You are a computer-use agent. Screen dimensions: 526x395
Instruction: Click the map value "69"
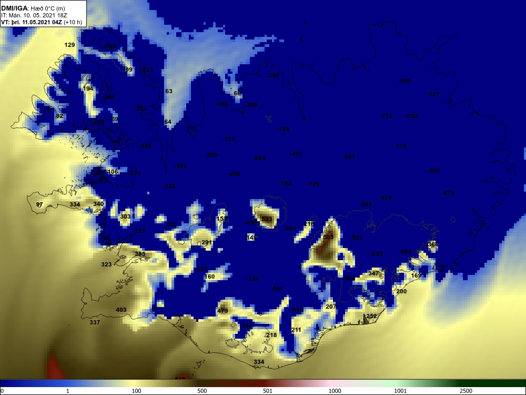pyautogui.click(x=115, y=119)
